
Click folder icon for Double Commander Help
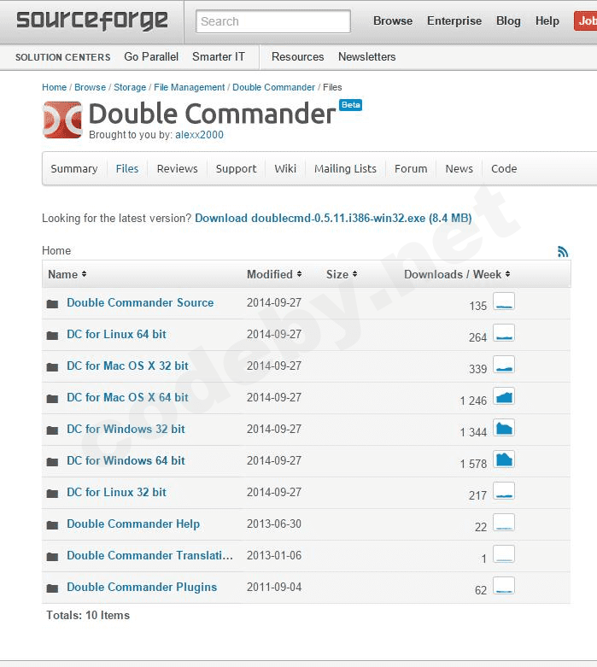(x=52, y=525)
